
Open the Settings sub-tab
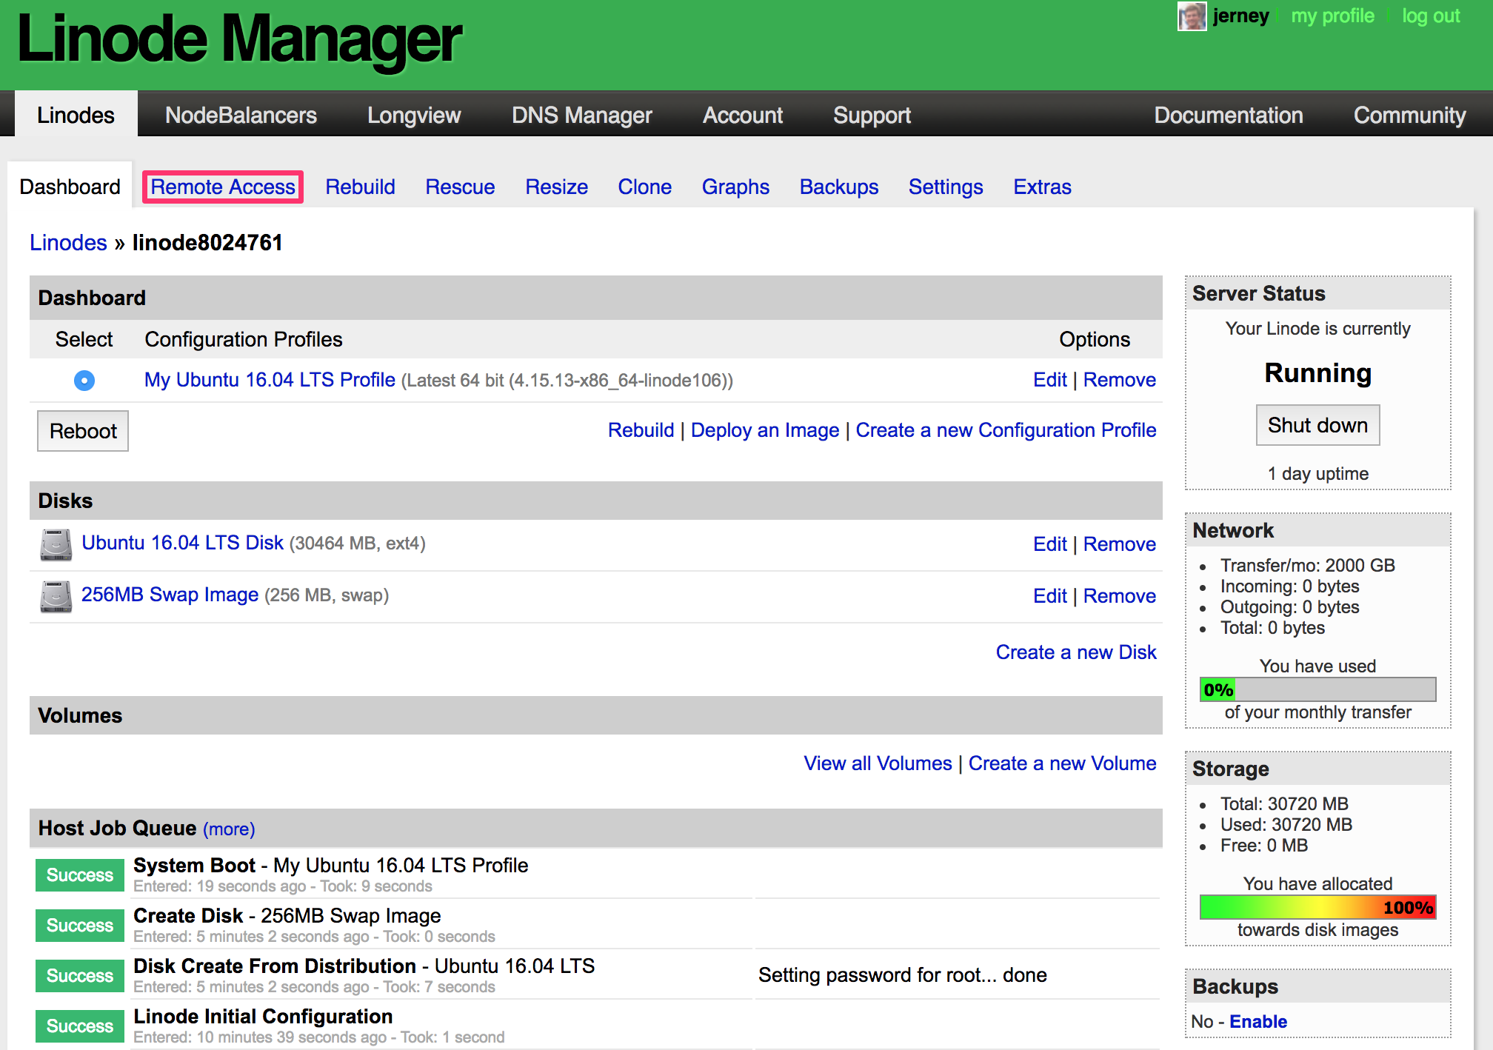point(946,187)
